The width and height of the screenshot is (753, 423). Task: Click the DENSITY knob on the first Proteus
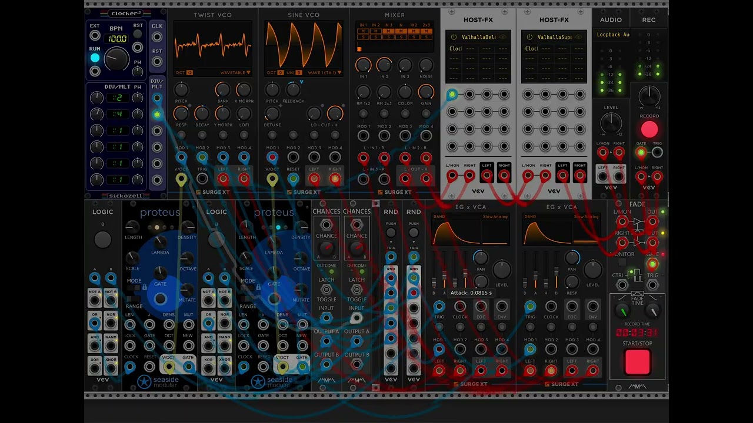187,227
